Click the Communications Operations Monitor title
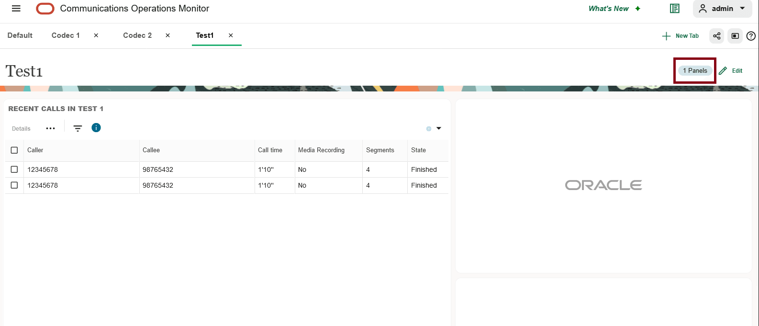The image size is (759, 326). (x=134, y=9)
